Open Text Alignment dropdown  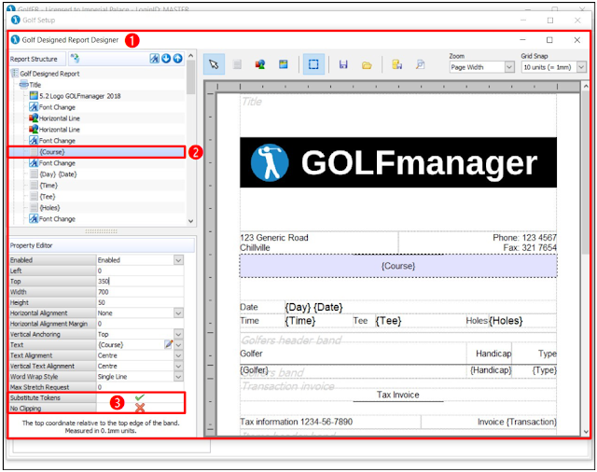(x=178, y=355)
